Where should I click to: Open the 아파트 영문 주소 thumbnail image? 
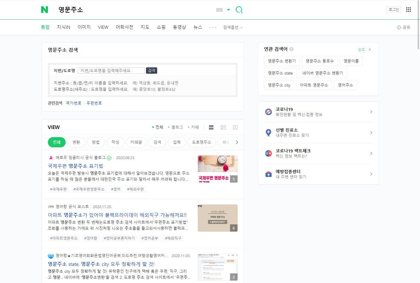tap(218, 218)
